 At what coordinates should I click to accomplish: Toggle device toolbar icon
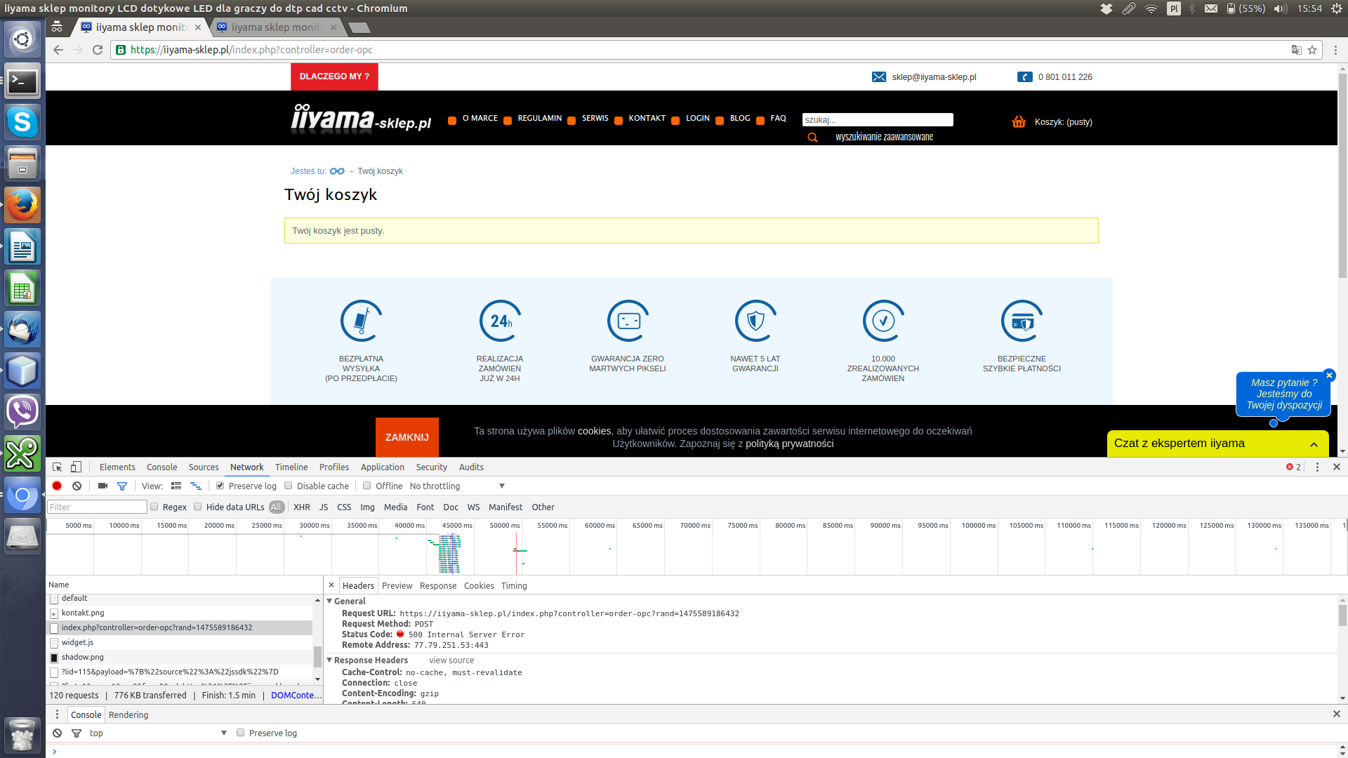pos(77,467)
